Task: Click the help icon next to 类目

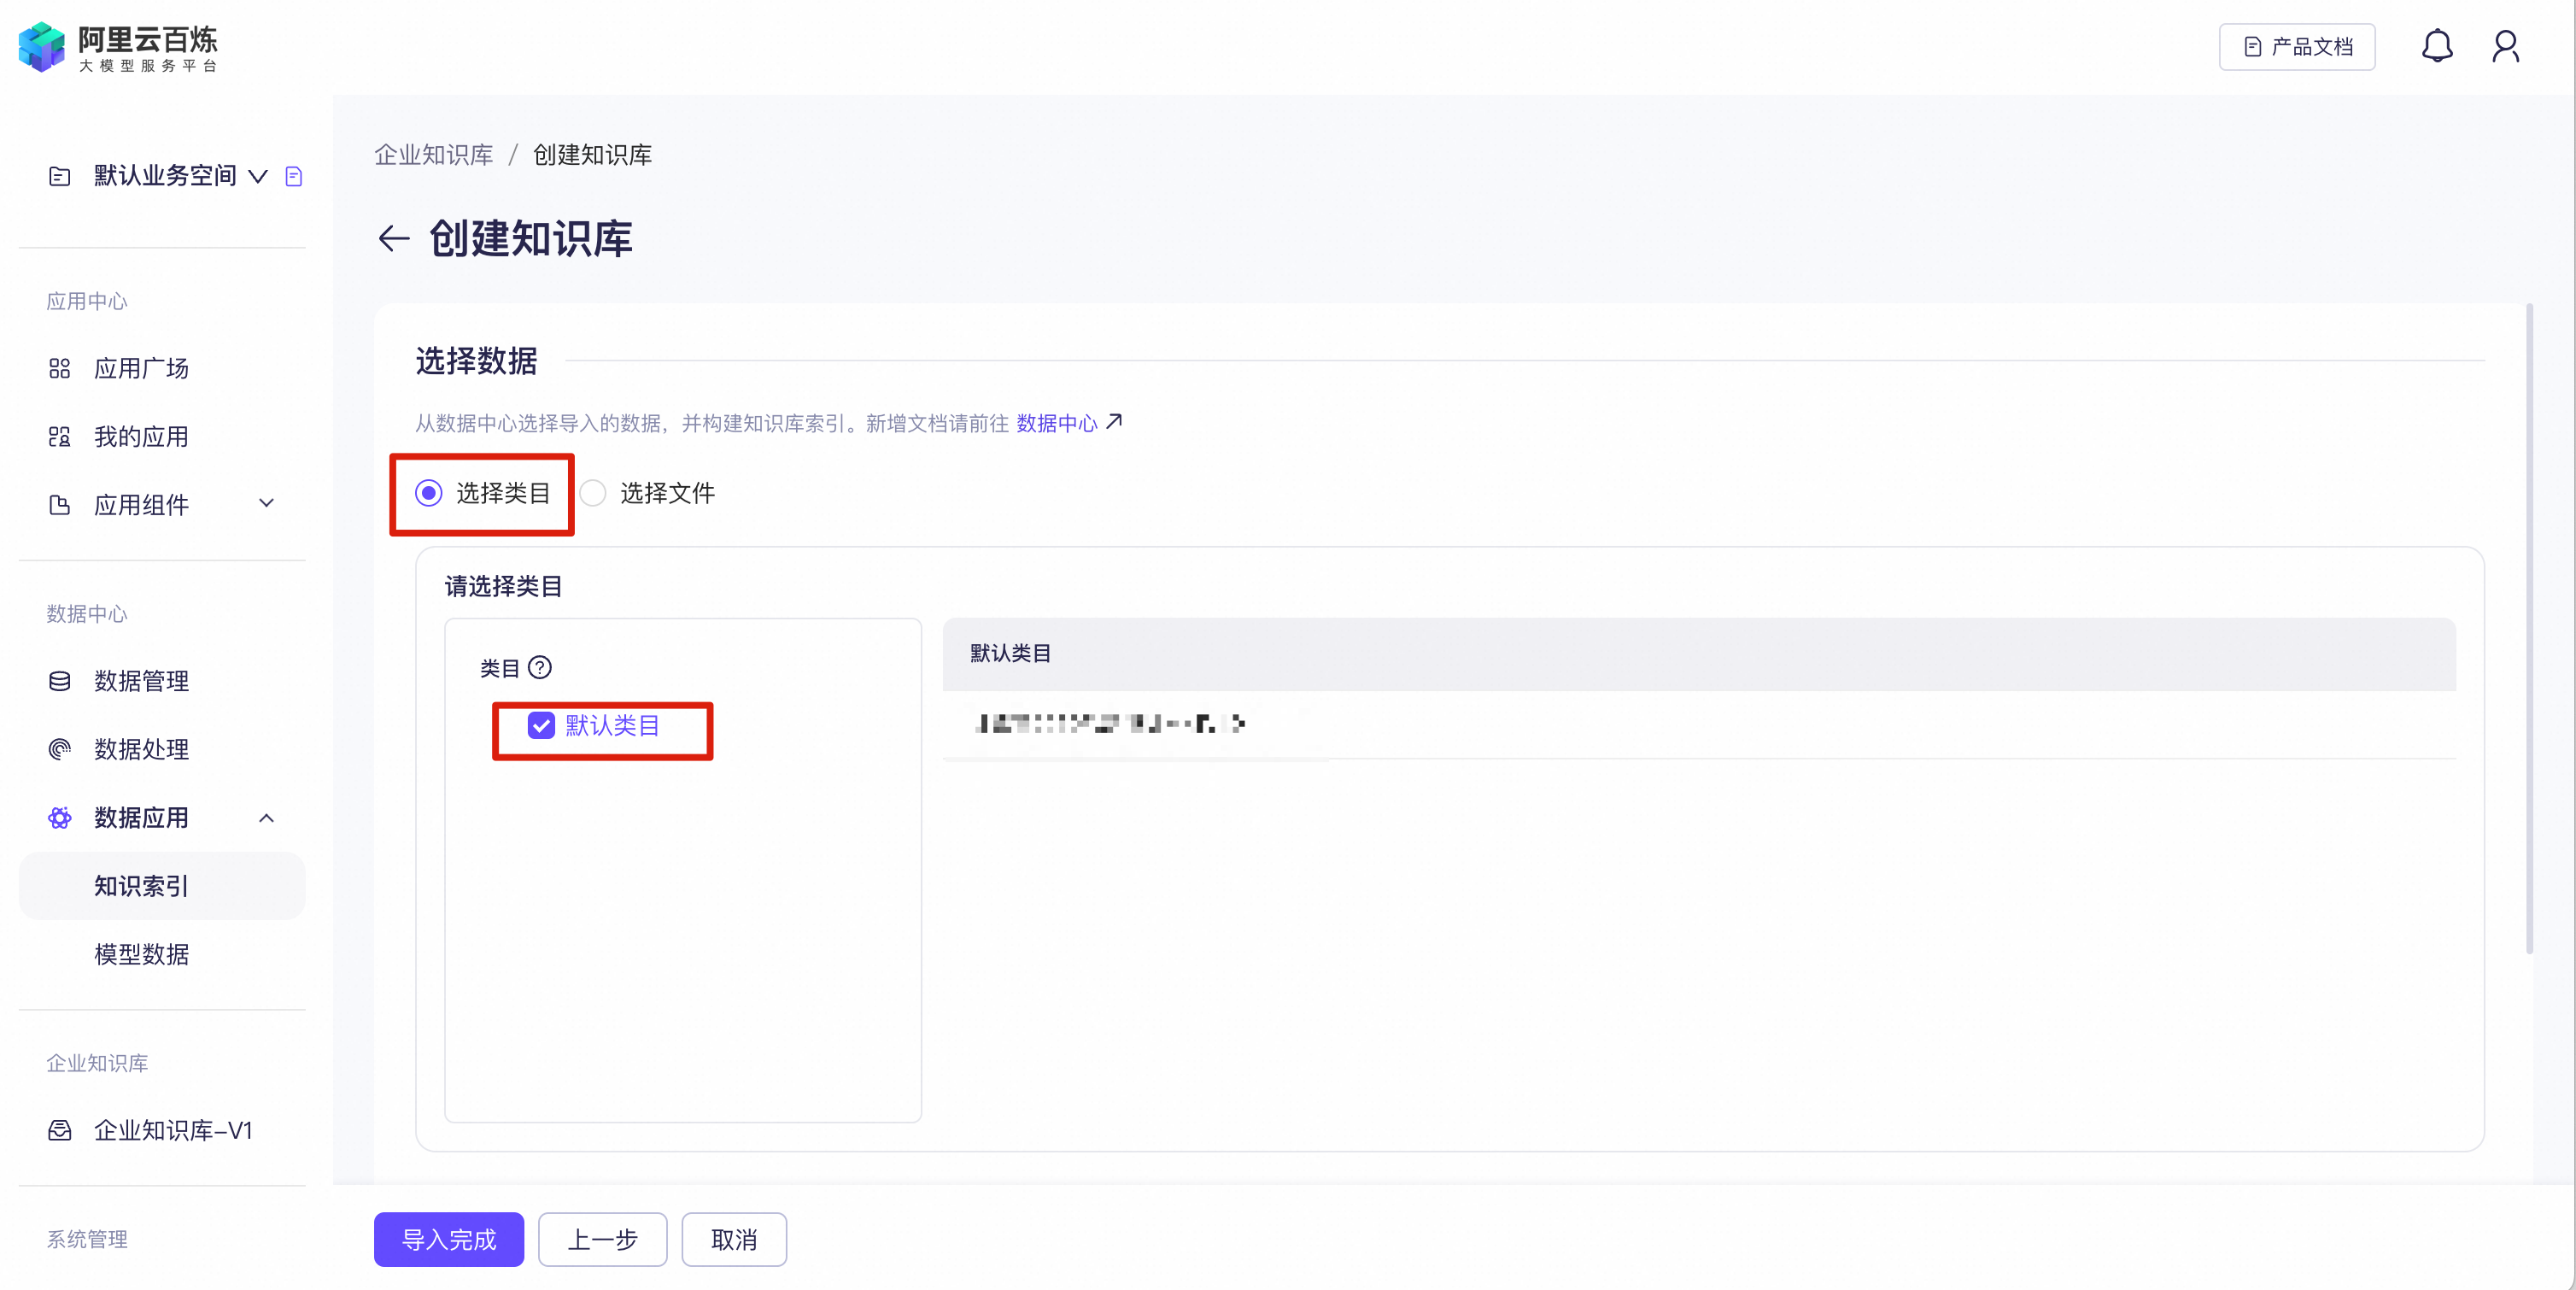Action: [540, 667]
